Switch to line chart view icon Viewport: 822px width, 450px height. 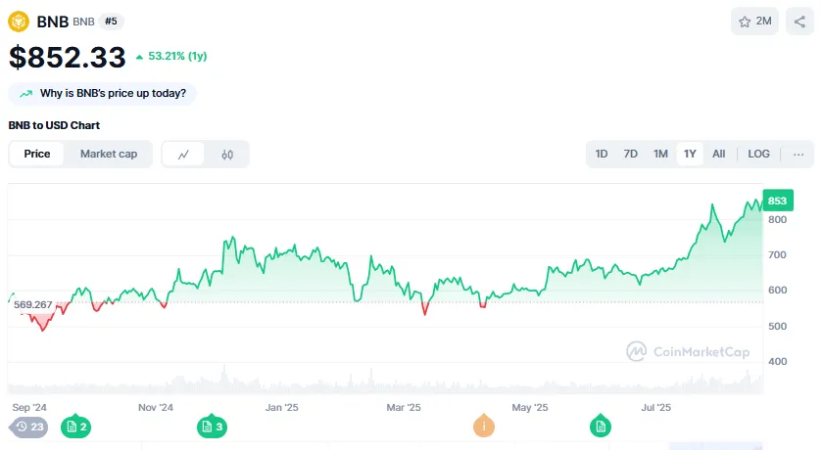pyautogui.click(x=183, y=155)
